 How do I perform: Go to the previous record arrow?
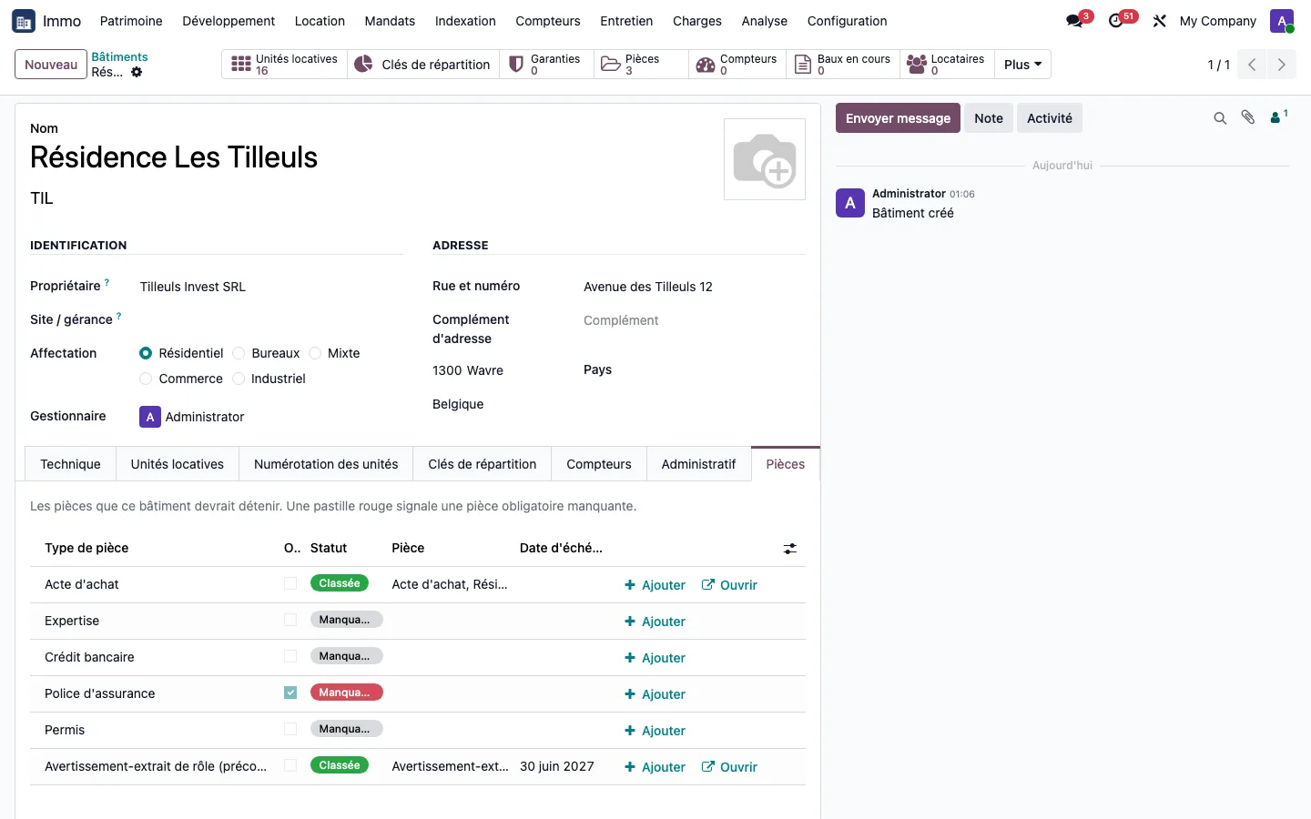tap(1252, 65)
